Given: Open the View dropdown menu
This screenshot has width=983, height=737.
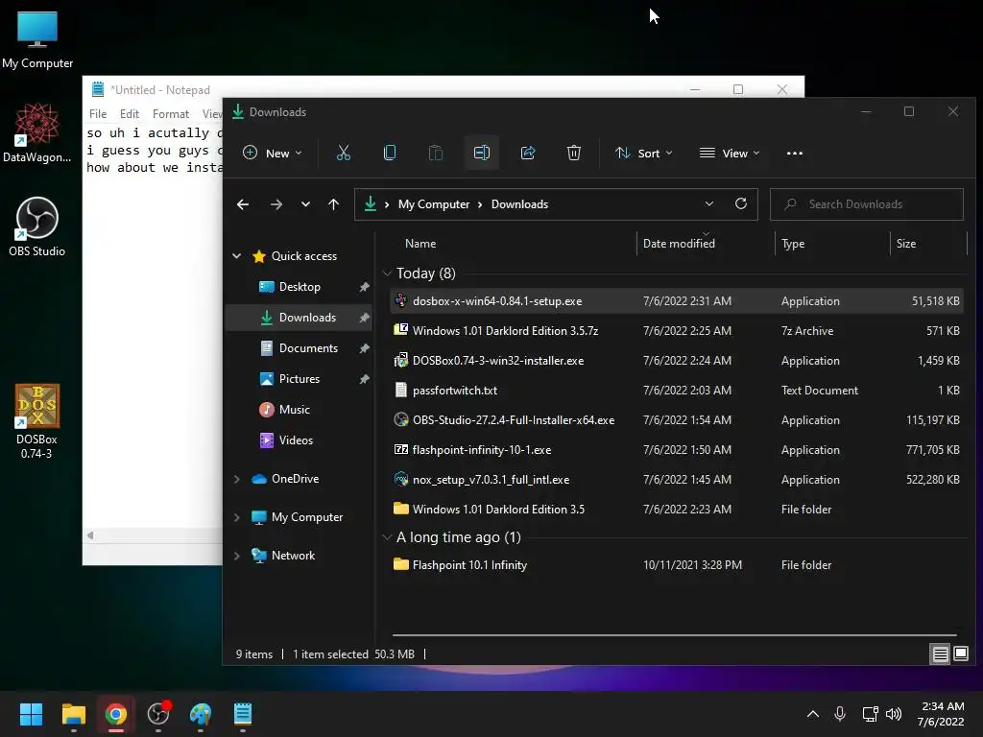Looking at the screenshot, I should 730,153.
